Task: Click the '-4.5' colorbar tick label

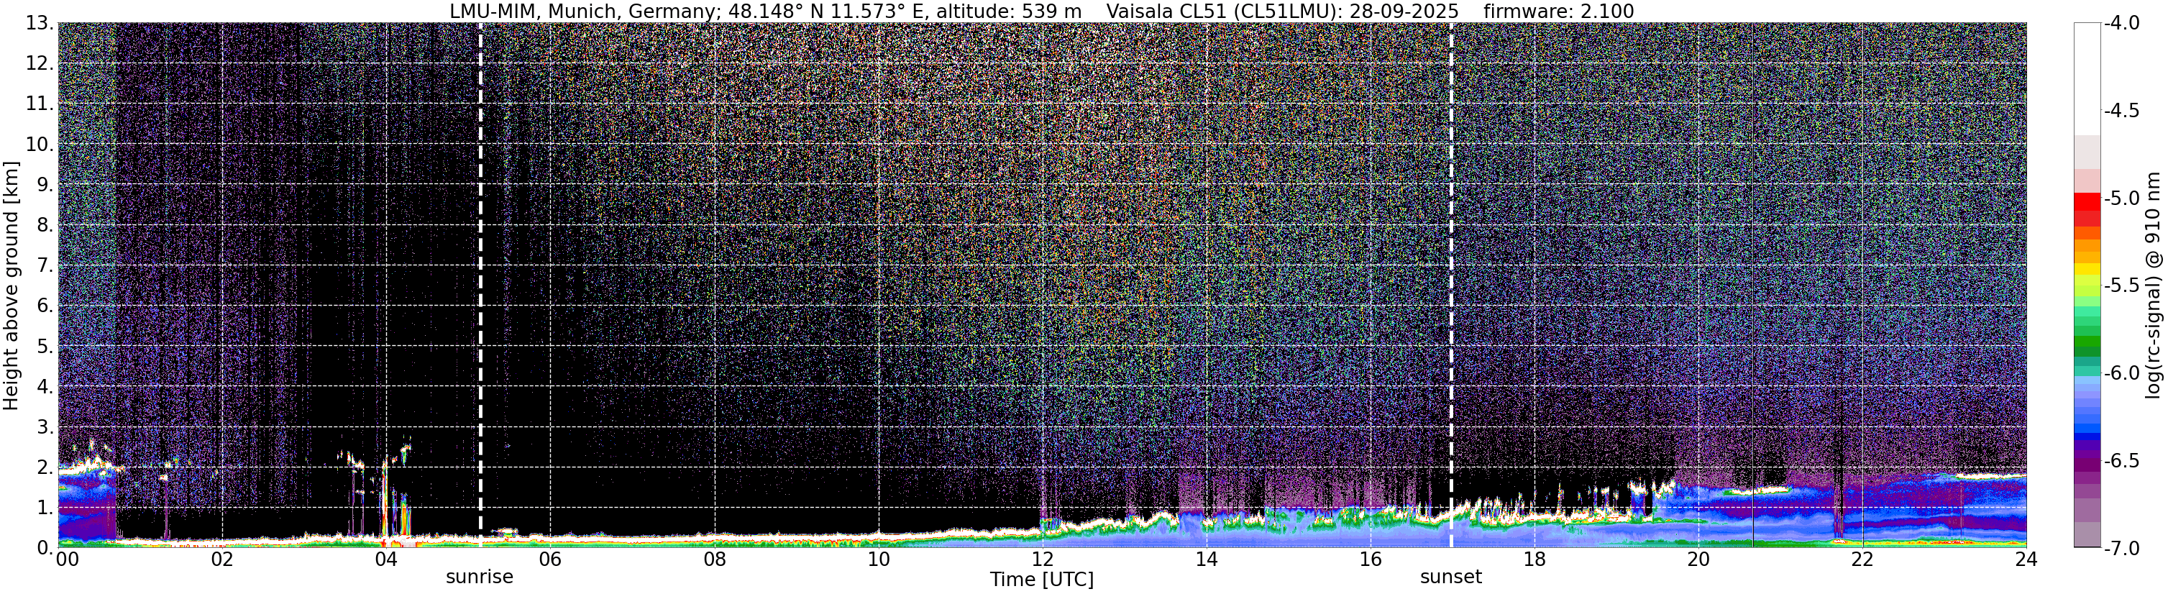Action: coord(2122,110)
